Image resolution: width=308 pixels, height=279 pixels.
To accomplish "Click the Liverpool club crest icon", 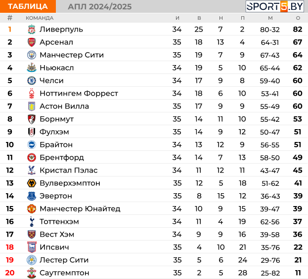I will pos(32,30).
